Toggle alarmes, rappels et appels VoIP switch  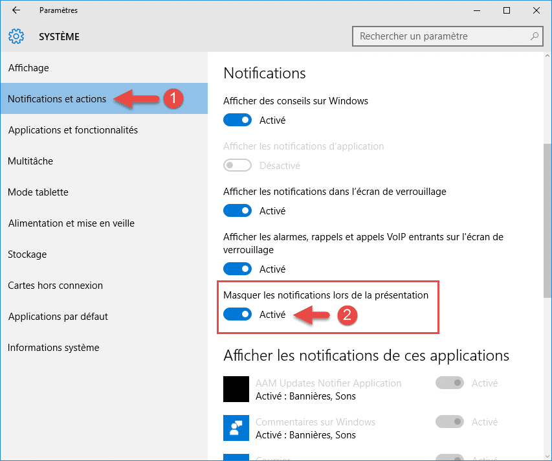237,269
